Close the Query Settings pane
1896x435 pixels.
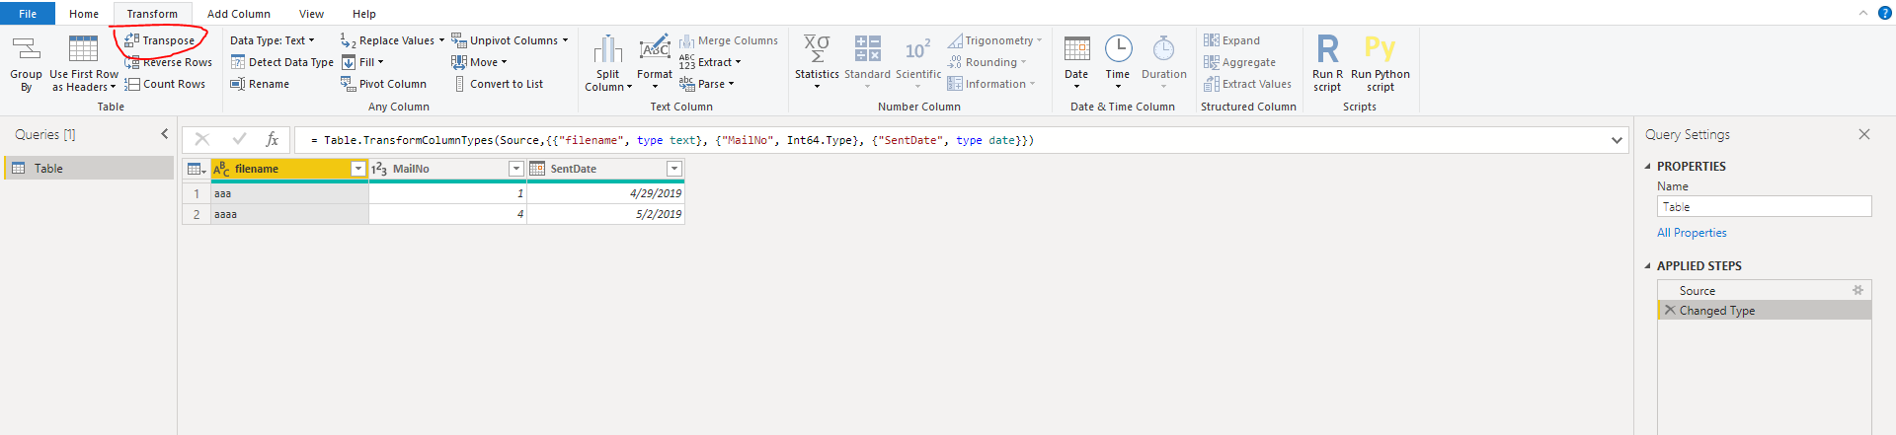1864,134
